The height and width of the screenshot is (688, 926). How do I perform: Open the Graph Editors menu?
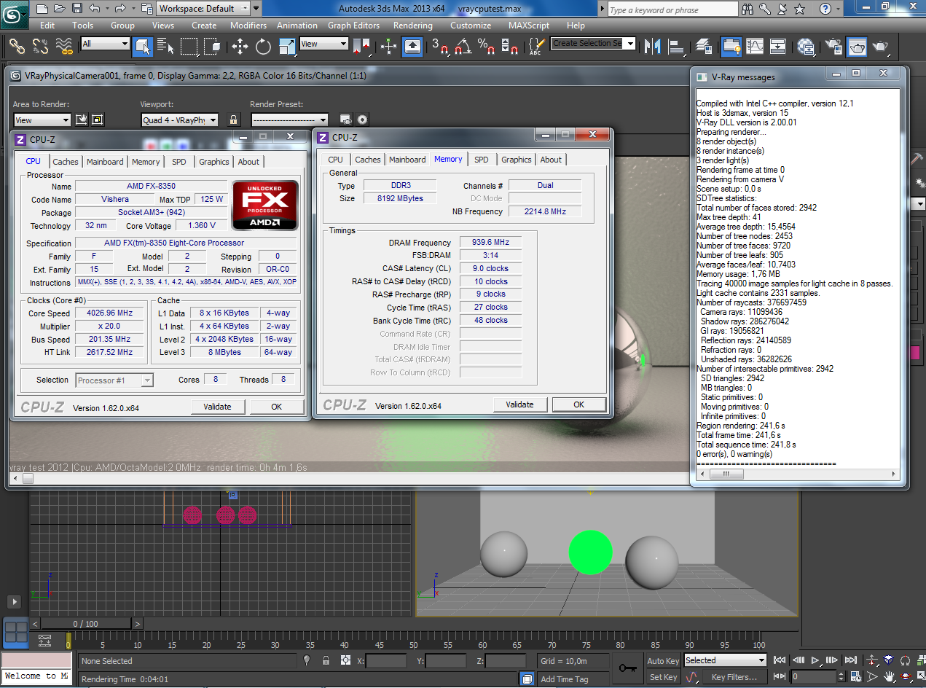[353, 26]
